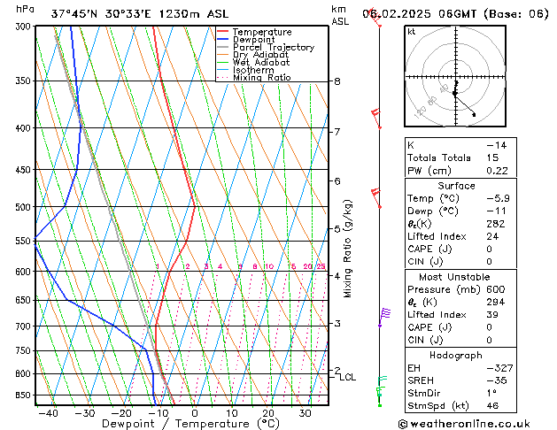Click the pink mixing ratio label 10

[269, 266]
